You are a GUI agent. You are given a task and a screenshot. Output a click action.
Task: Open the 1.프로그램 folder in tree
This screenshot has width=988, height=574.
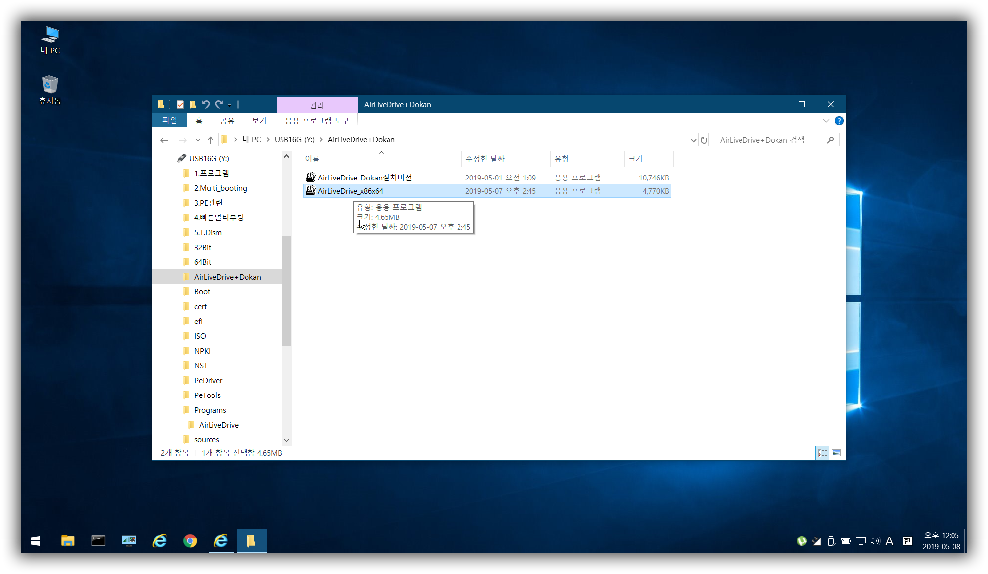click(x=212, y=173)
